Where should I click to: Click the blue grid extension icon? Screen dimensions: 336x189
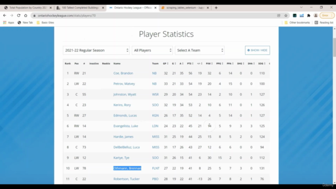click(302, 15)
